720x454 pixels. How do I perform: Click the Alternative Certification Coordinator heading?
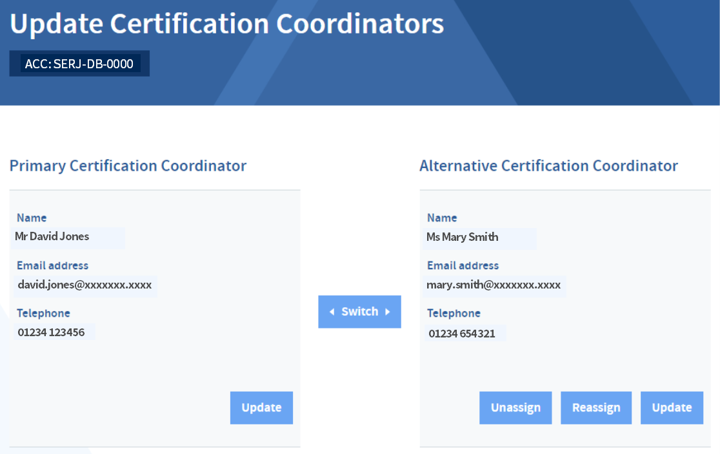coord(549,166)
